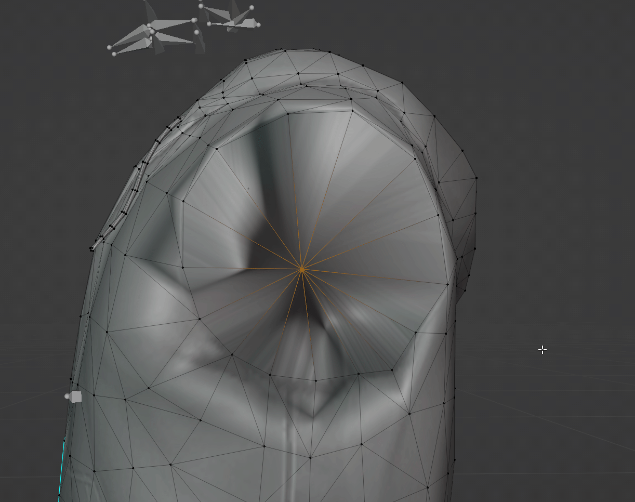Select the horizontal orange edge right of center

click(x=375, y=277)
